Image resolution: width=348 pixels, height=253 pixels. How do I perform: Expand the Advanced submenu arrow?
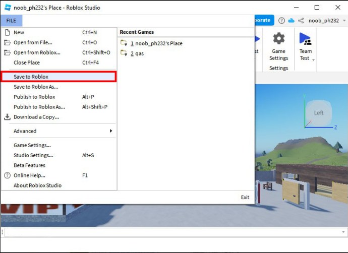[x=111, y=131]
